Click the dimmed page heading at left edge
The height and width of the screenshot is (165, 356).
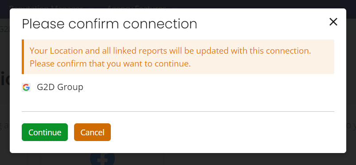pos(4,79)
